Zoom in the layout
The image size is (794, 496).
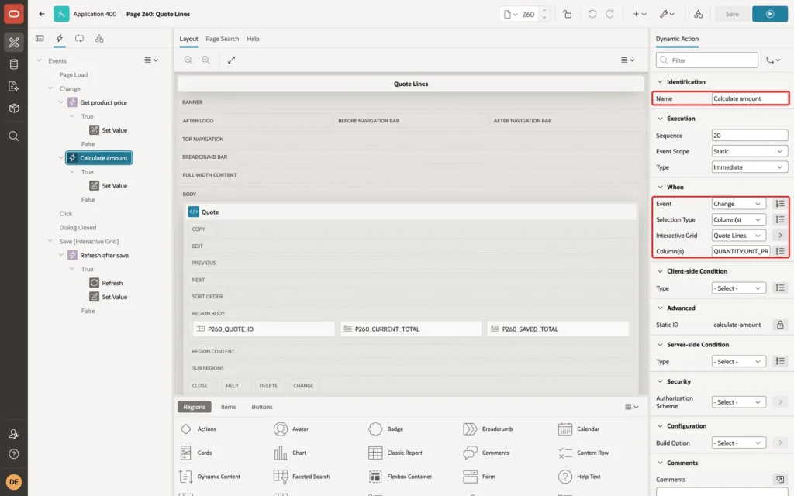coord(206,60)
